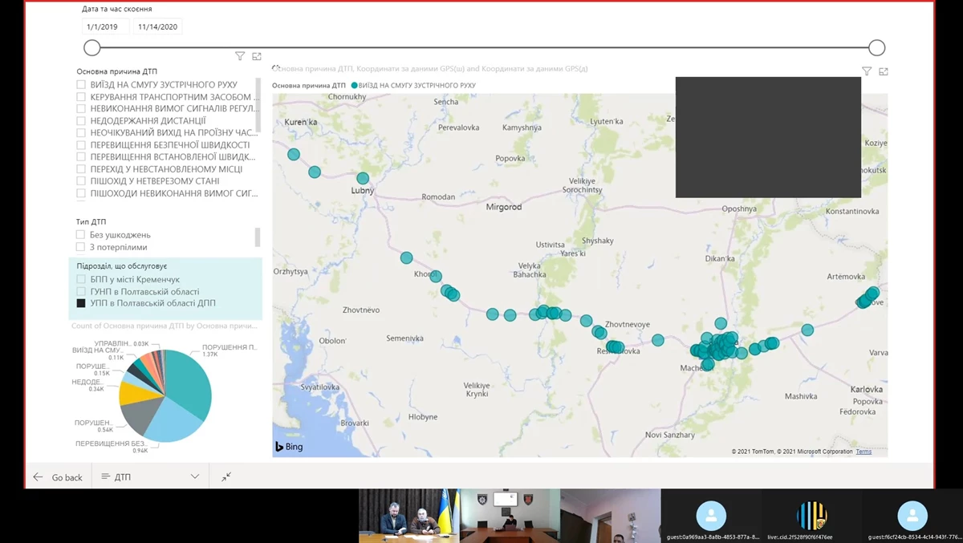Viewport: 963px width, 543px height.
Task: Click filter icon above the cause slicer
Action: click(x=240, y=56)
